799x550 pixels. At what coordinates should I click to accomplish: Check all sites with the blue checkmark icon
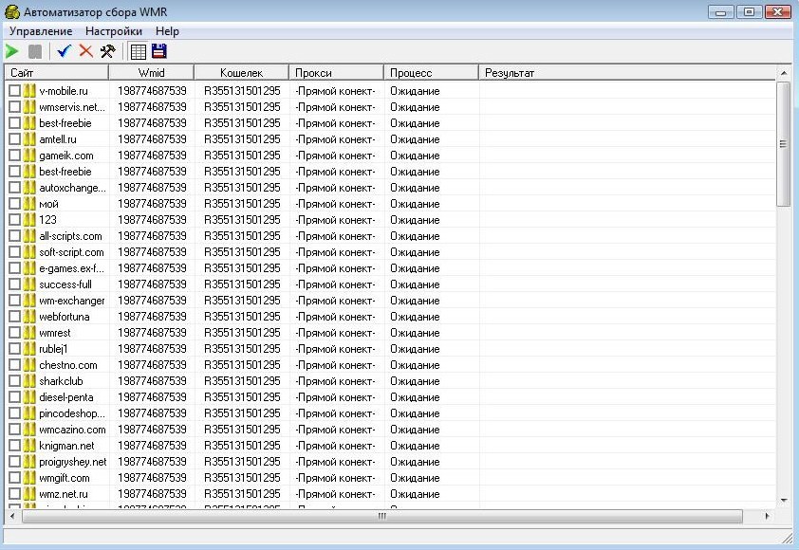click(65, 51)
